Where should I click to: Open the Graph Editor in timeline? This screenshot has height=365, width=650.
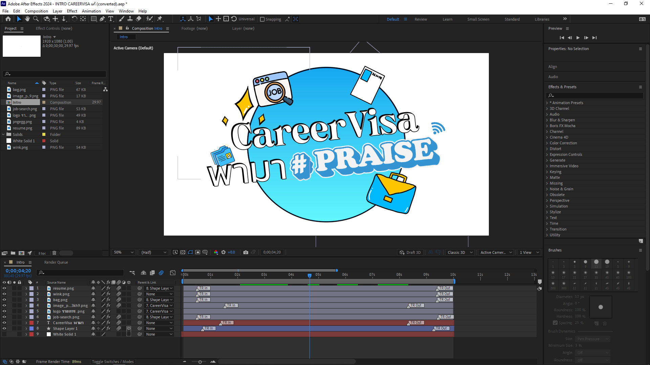(173, 273)
